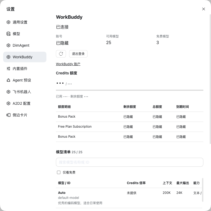Click the 可用模型 count 25
The height and width of the screenshot is (211, 211).
tap(109, 43)
